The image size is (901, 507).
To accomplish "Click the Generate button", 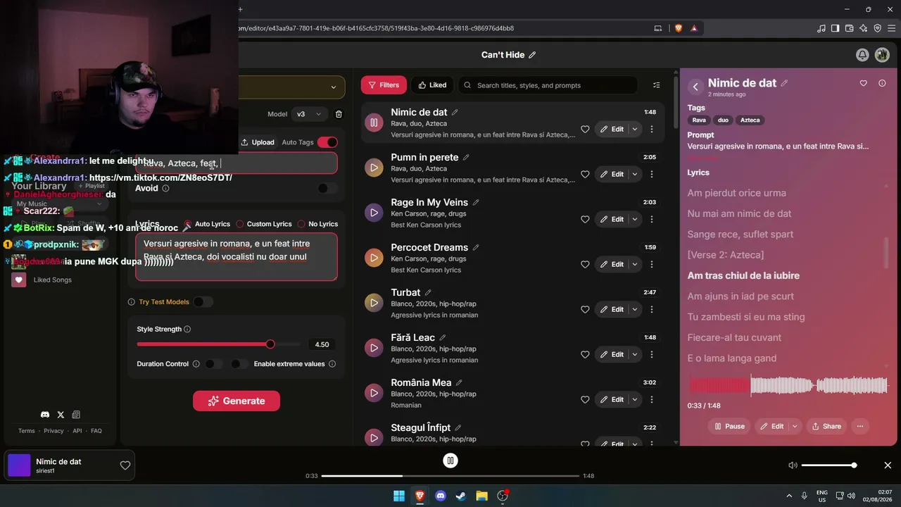I will [237, 401].
